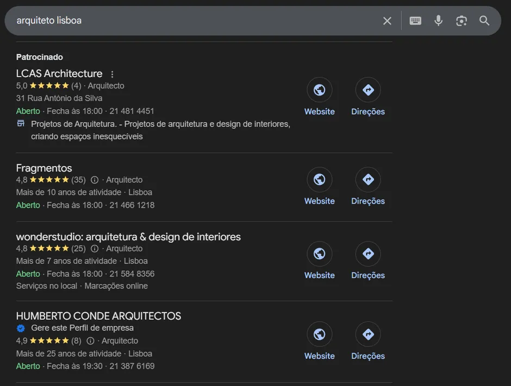The width and height of the screenshot is (511, 386).
Task: Get directions to wonderstudio via arrow icon
Action: [368, 254]
